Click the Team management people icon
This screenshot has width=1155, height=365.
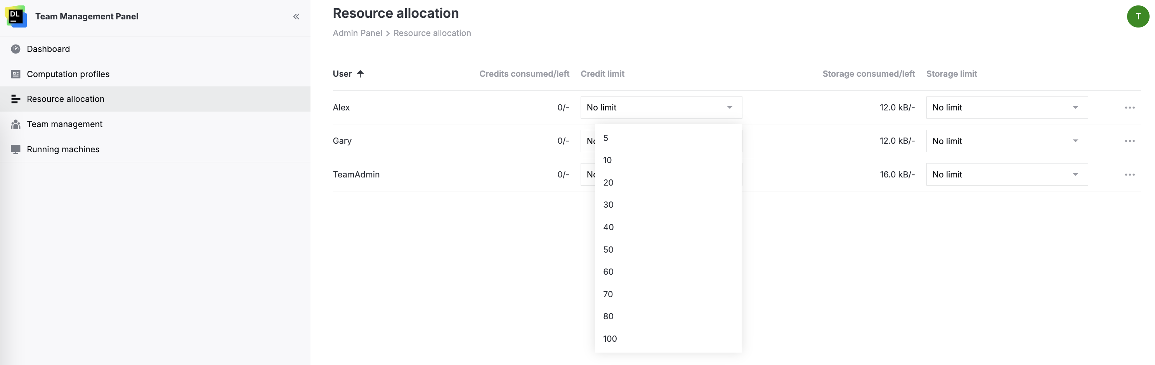coord(16,124)
